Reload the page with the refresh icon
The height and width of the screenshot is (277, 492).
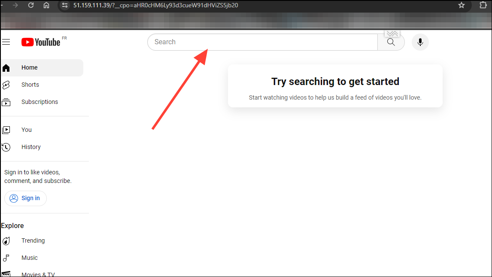pos(30,5)
